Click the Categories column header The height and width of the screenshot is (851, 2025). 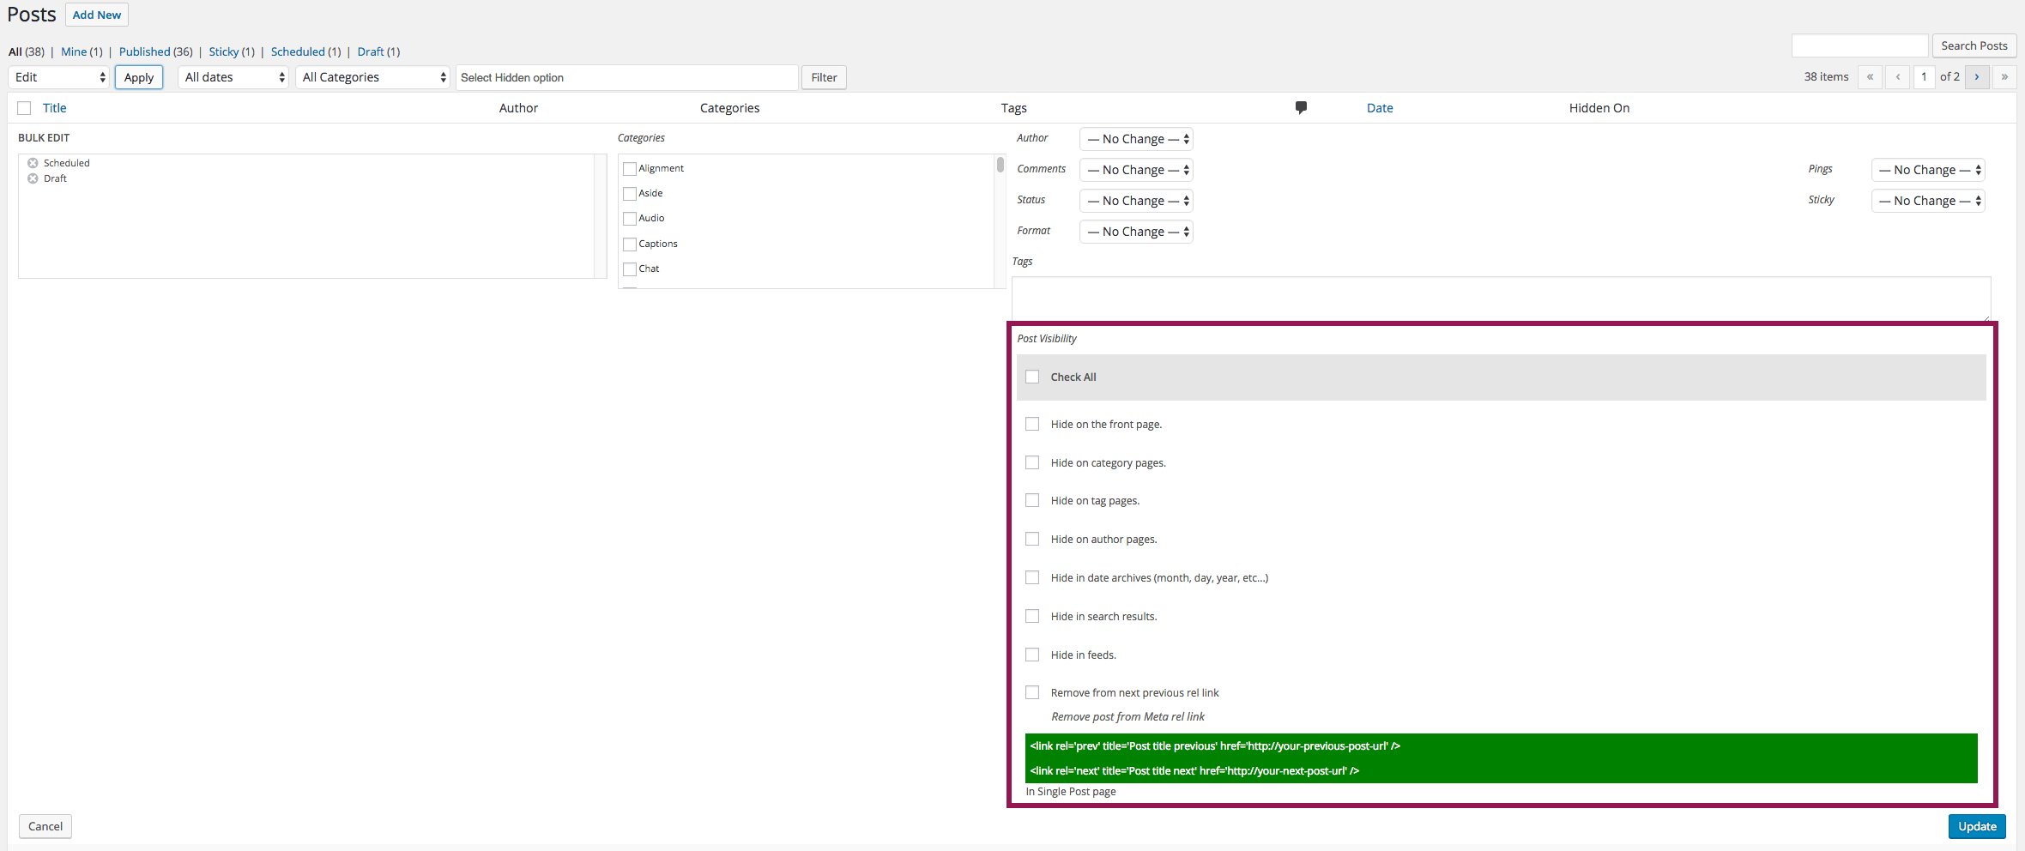(x=730, y=108)
